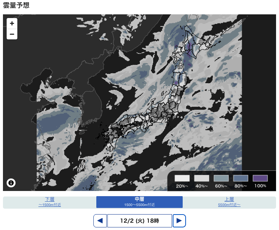Go to the previous forecast time
The height and width of the screenshot is (230, 279).
pos(100,221)
